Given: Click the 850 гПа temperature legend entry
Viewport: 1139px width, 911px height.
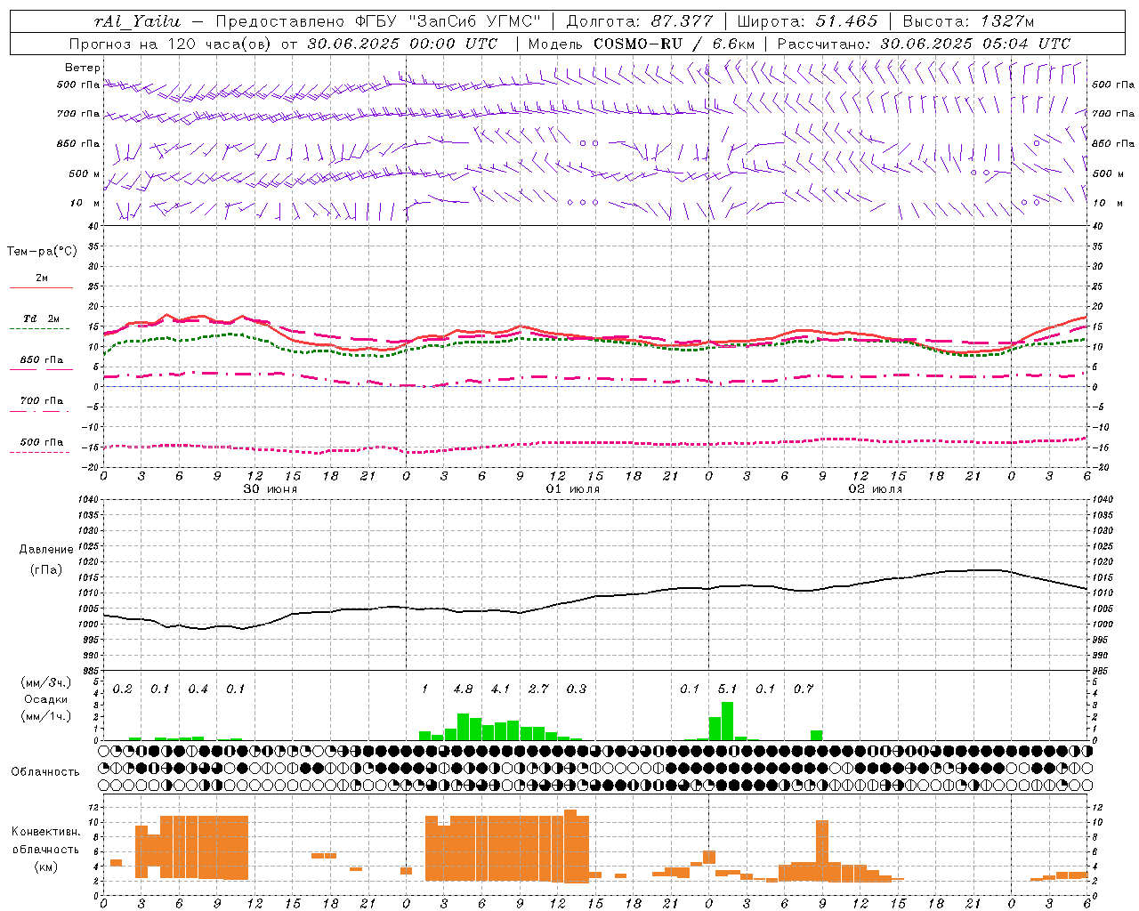Looking at the screenshot, I should (x=41, y=360).
